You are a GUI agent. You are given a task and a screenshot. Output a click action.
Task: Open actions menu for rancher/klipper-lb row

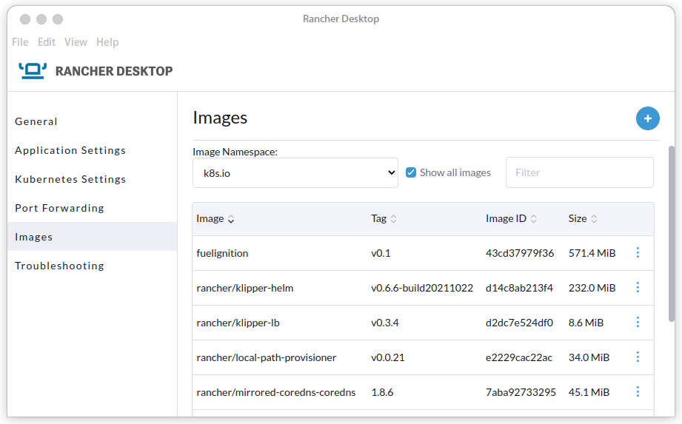(638, 322)
